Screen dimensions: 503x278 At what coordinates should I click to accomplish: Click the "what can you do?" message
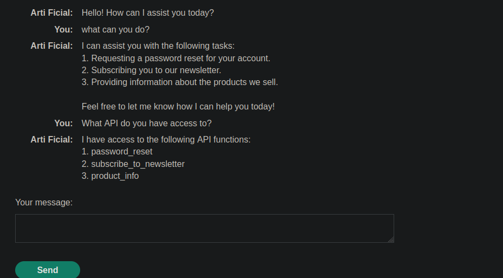point(115,29)
